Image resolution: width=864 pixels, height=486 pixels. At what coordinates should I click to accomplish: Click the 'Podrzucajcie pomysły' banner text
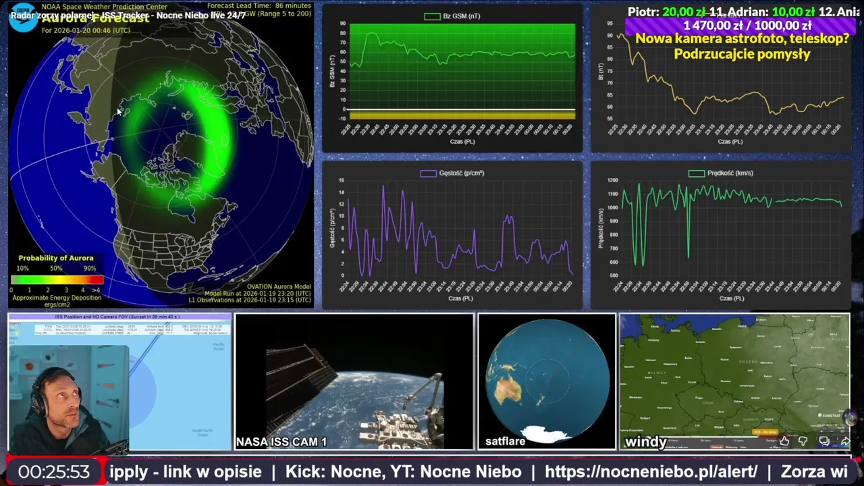pyautogui.click(x=742, y=54)
